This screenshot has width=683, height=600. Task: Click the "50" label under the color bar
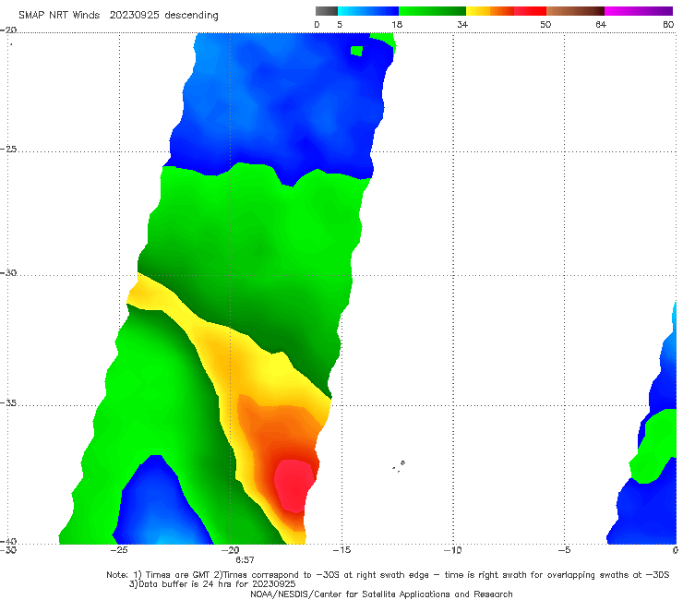(x=545, y=24)
